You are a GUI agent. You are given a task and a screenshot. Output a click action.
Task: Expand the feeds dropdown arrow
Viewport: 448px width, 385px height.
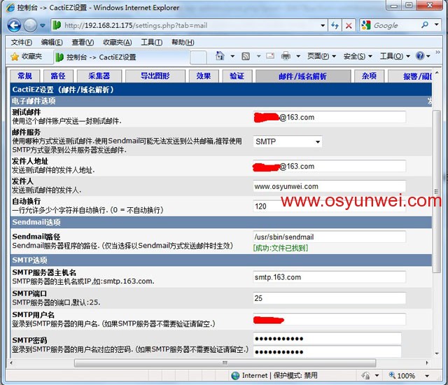tap(258, 56)
